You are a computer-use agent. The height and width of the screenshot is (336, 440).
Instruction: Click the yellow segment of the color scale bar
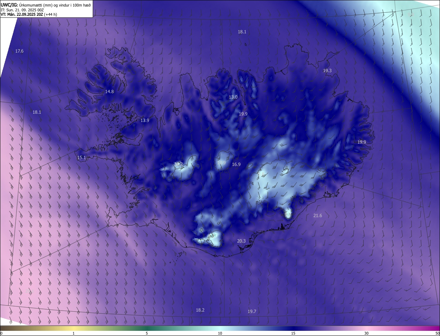click(x=74, y=328)
